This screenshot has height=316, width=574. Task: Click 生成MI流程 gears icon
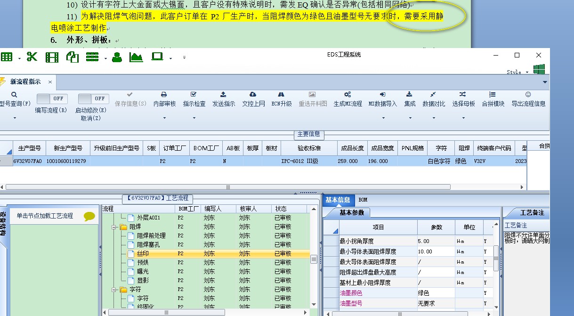[348, 95]
